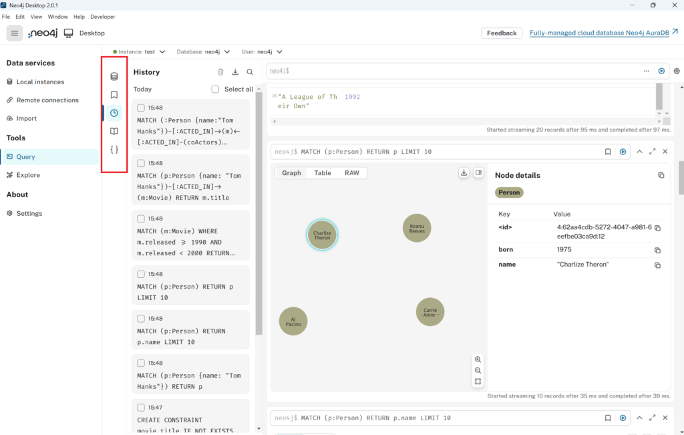
Task: Copy the node id value
Action: (x=657, y=228)
